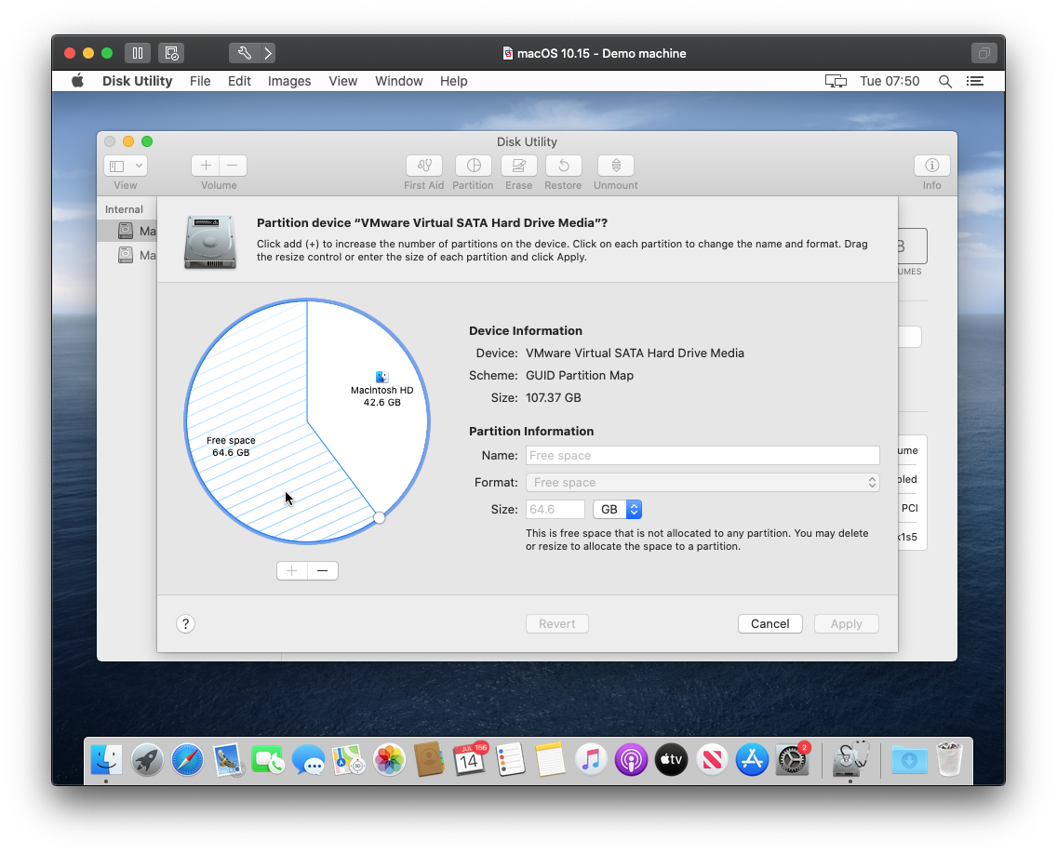Click the partition Size field
This screenshot has height=854, width=1057.
pyautogui.click(x=555, y=510)
